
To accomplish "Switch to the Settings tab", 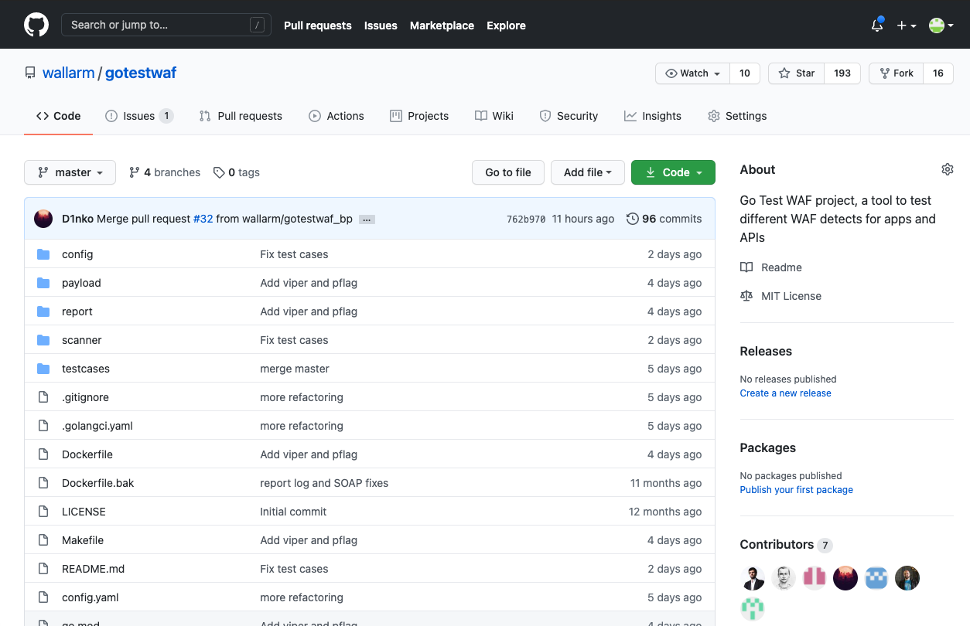I will 737,116.
